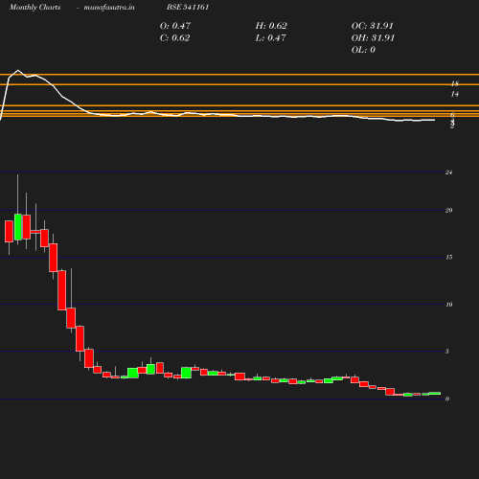Click the 'OH: 31.91' value
This screenshot has height=479, width=479.
point(373,37)
